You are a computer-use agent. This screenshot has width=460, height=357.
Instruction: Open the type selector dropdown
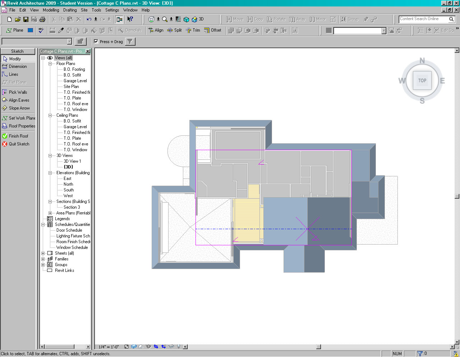coord(69,42)
